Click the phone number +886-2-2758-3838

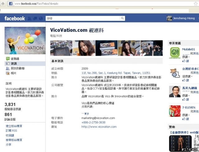tap(93, 122)
